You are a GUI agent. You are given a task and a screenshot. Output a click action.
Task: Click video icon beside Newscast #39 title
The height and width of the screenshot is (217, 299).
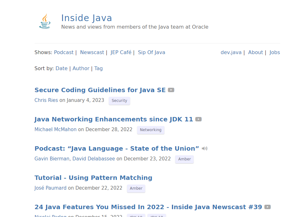(x=268, y=207)
